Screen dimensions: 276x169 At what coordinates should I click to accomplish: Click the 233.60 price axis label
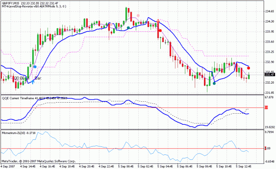(x=270, y=42)
